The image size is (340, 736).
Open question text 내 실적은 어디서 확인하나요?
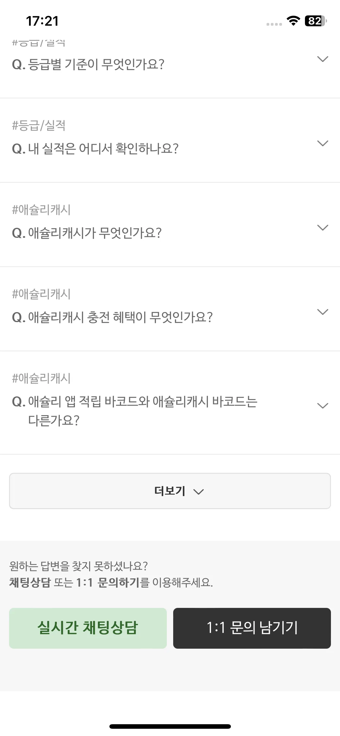(x=95, y=149)
